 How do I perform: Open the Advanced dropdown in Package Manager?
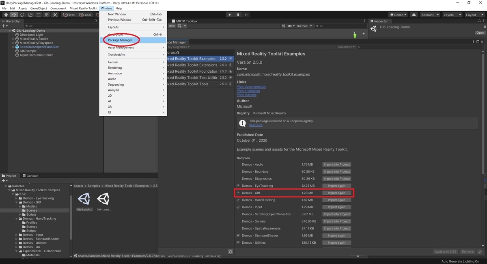point(346,47)
